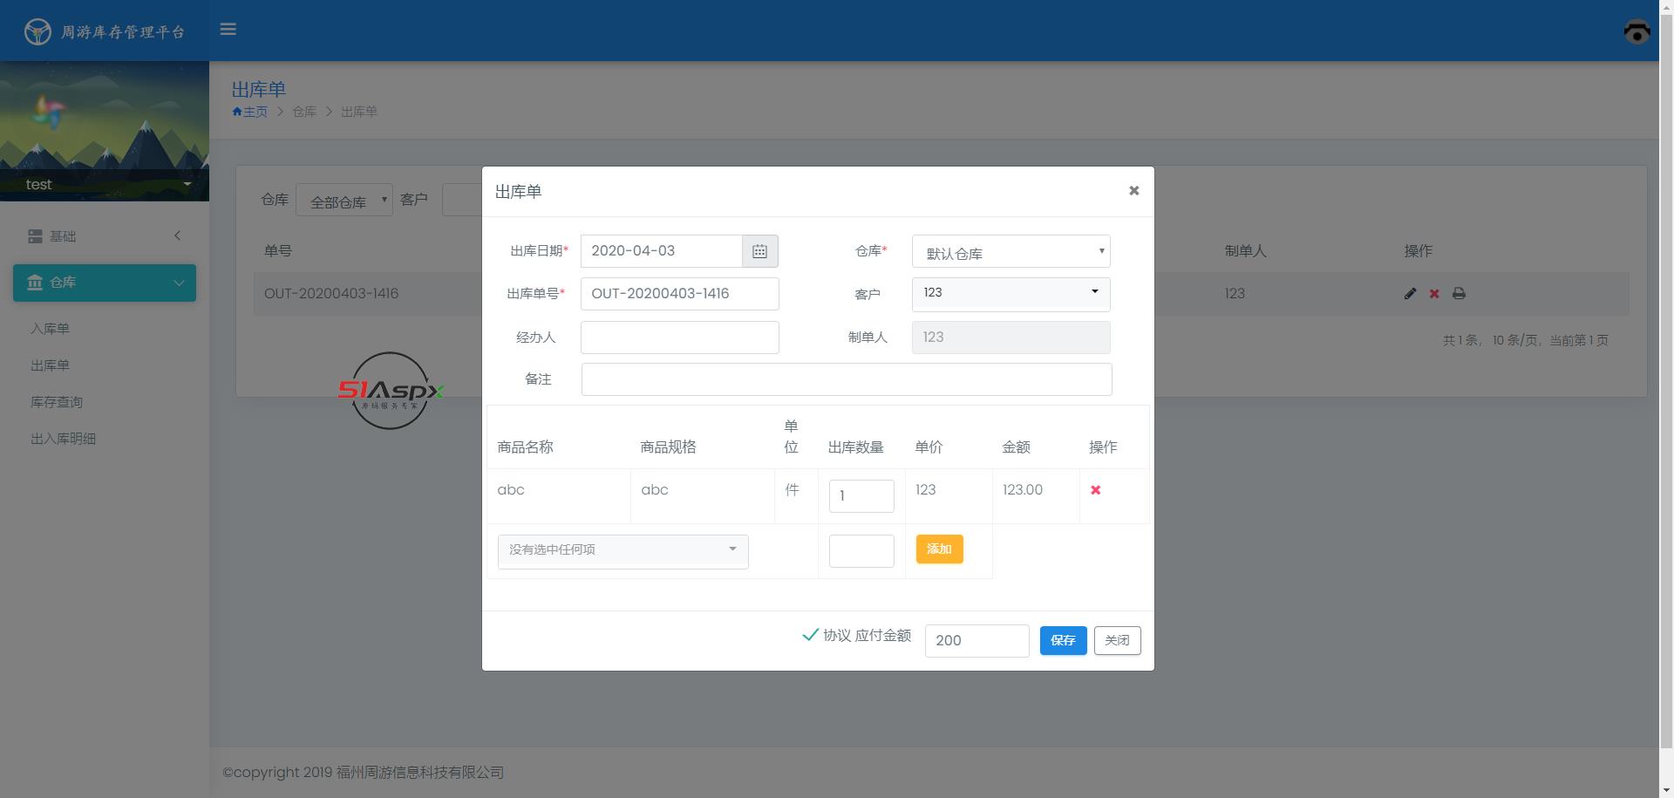This screenshot has height=798, width=1674.
Task: Open the calendar picker for outbound date
Action: 759,251
